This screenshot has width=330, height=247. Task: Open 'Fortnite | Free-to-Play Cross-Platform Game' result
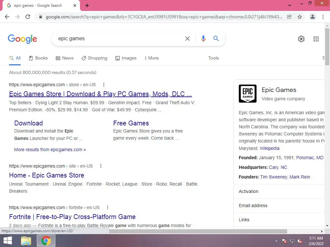pos(72,217)
